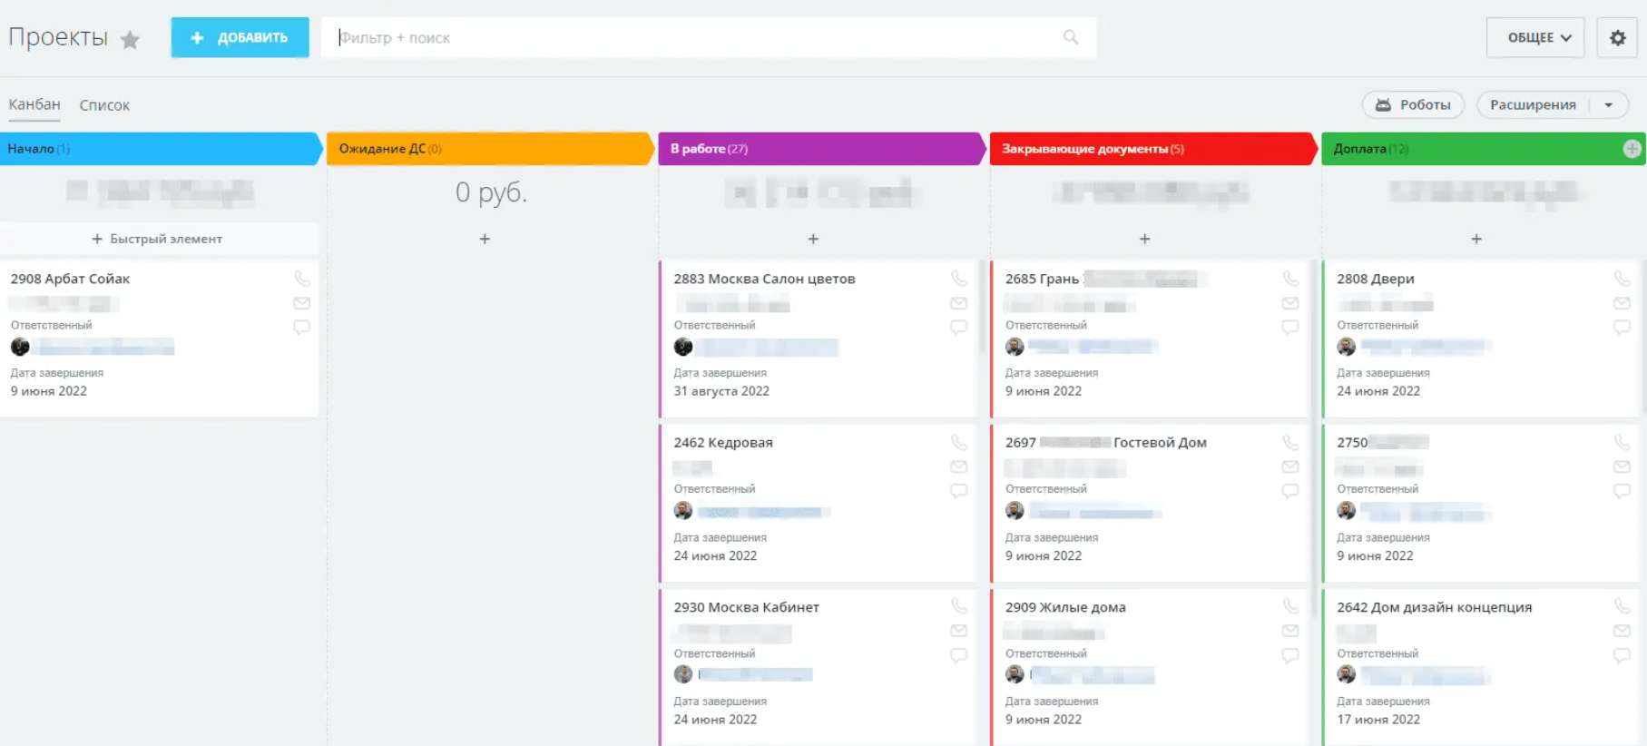Click the ДОБАВИТЬ button
Viewport: 1647px width, 746px height.
240,38
